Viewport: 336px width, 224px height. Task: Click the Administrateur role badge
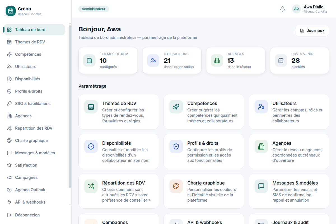tap(94, 9)
